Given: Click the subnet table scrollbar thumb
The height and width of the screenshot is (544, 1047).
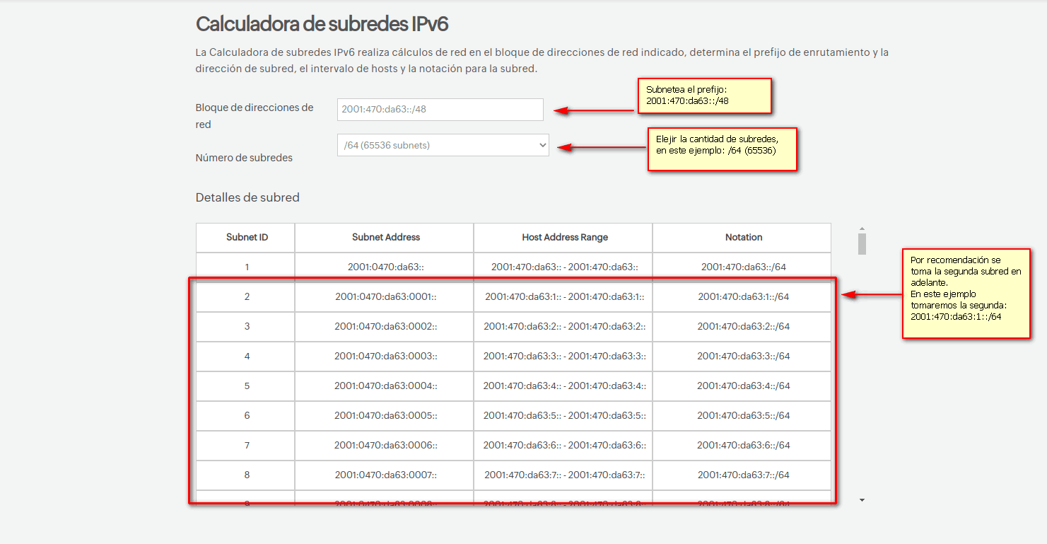Looking at the screenshot, I should 861,243.
